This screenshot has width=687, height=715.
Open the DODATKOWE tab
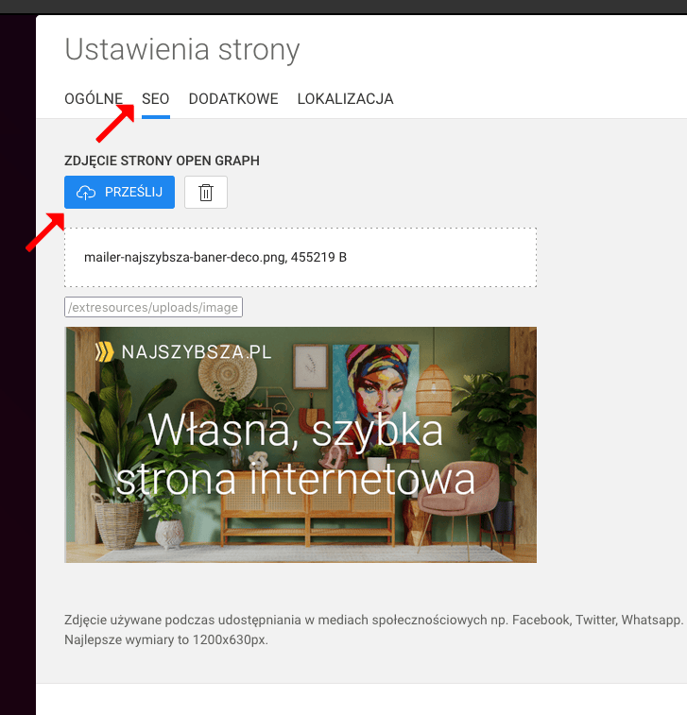233,99
